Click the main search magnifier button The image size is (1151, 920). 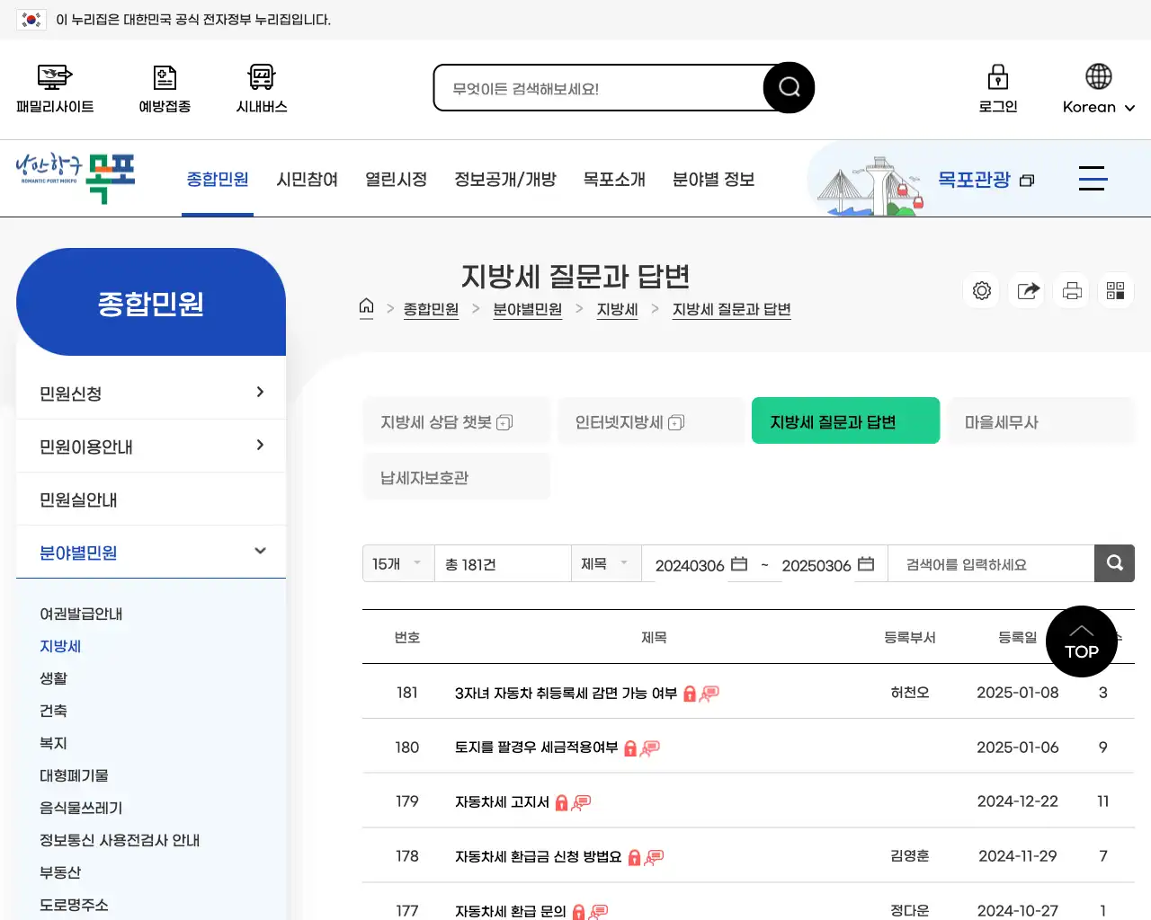coord(788,87)
